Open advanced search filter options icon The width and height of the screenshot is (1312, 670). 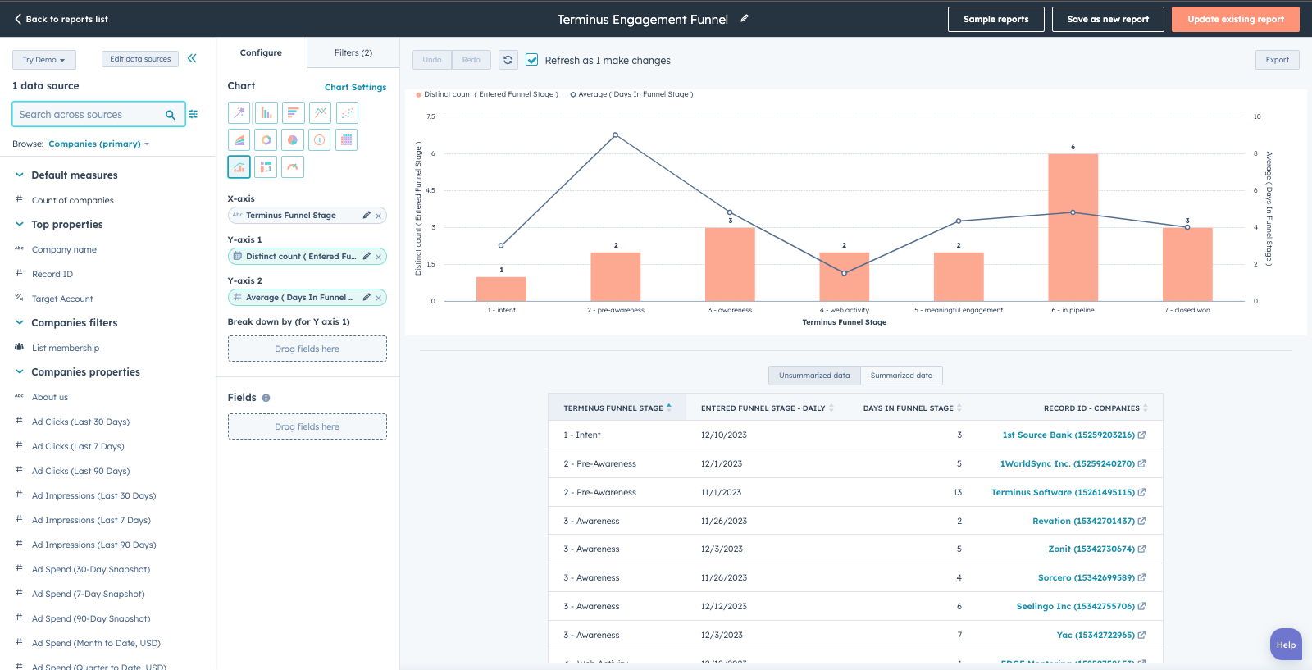point(194,114)
